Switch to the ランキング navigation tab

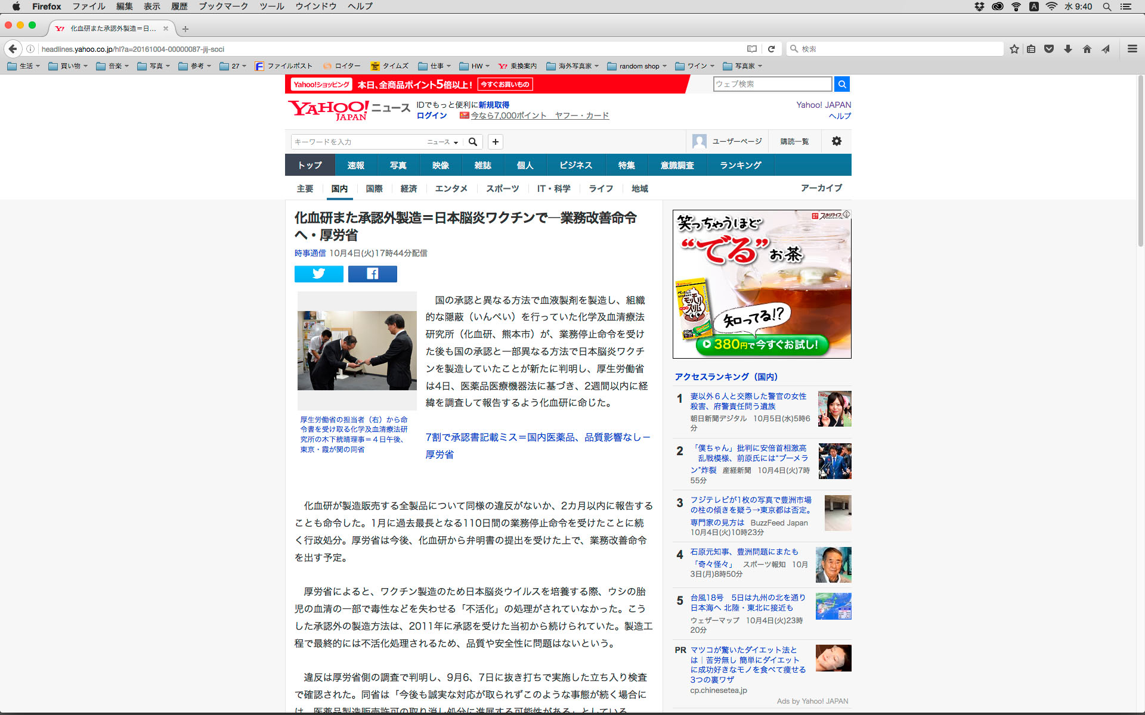[740, 165]
